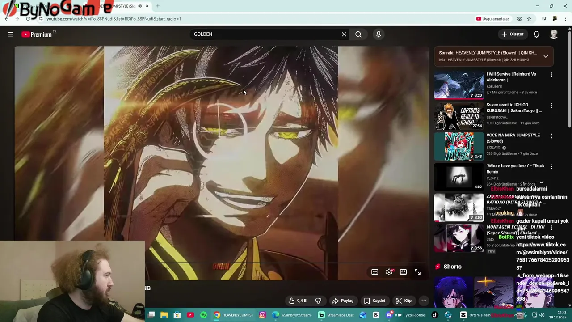Open options for Ss arc react video

pos(551,106)
